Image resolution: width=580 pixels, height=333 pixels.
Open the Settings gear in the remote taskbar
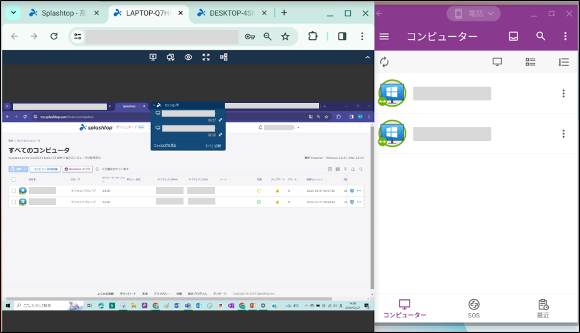tap(263, 306)
